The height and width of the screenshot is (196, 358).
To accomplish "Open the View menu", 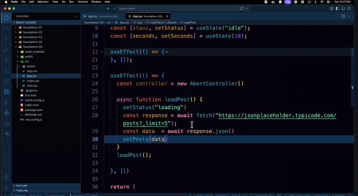I will coord(55,2).
